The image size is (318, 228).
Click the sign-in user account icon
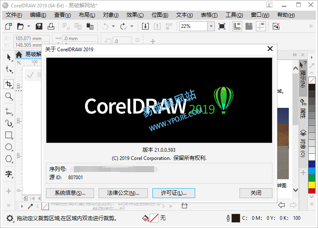point(270,5)
